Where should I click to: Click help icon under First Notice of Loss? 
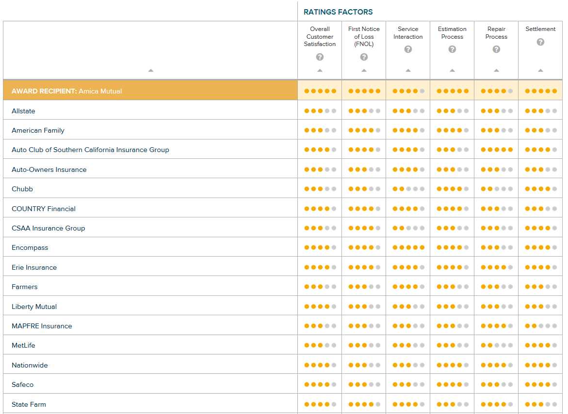(364, 57)
